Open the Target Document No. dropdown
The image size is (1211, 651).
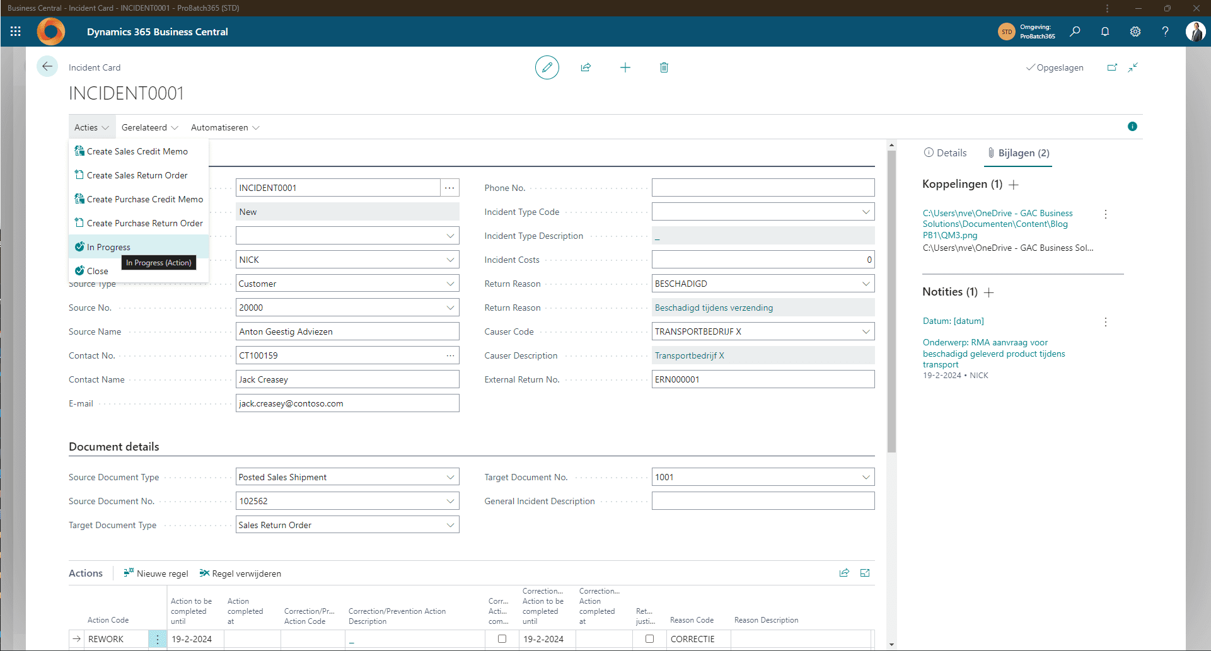[x=866, y=477]
